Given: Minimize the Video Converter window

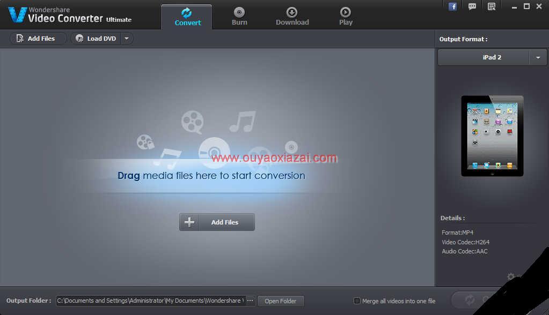Looking at the screenshot, I should coord(514,6).
